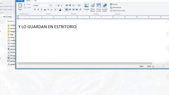Toggle subscript formatting

[x=48, y=9]
